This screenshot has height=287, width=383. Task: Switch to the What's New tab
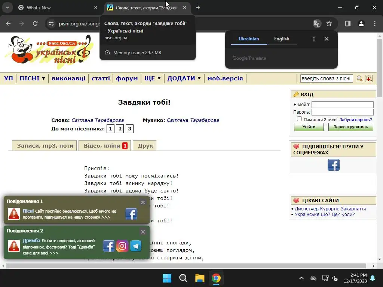point(57,7)
